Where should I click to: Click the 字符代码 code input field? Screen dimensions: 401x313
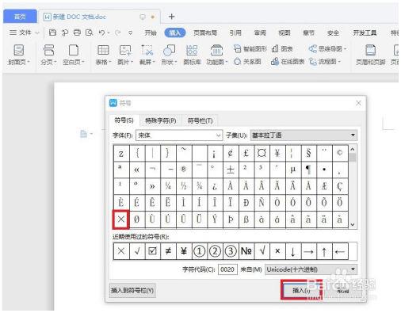point(227,269)
